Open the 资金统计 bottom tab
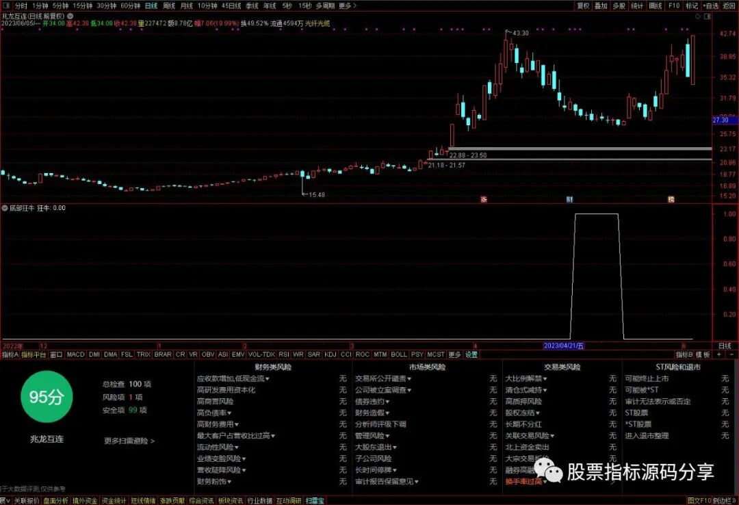The width and height of the screenshot is (739, 505). (x=114, y=501)
